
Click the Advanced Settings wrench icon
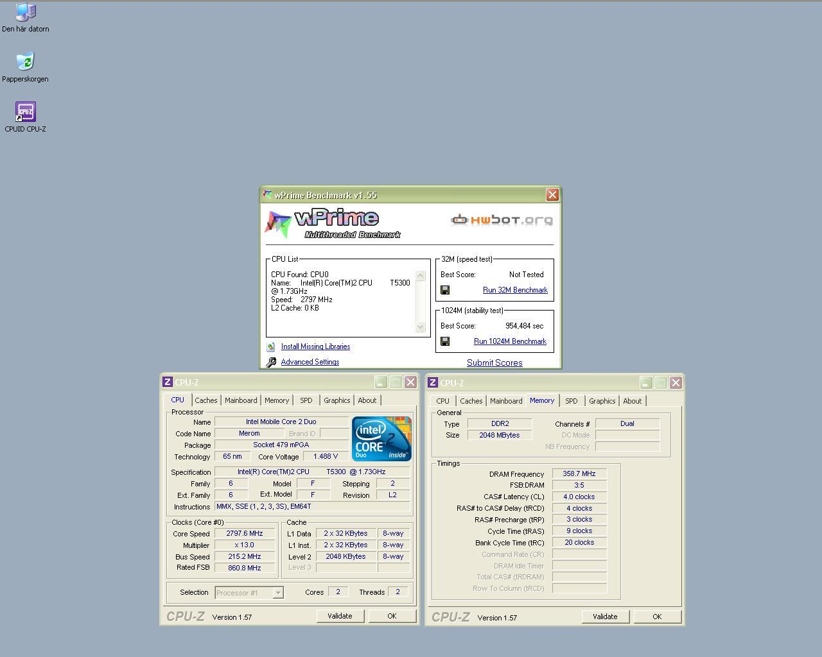271,362
